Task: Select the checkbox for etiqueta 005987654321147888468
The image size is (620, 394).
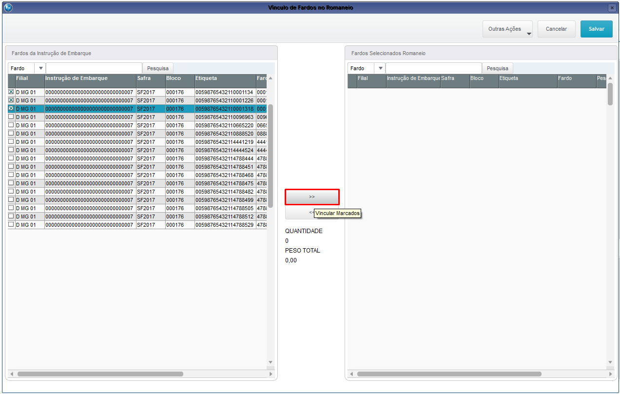Action: tap(11, 175)
